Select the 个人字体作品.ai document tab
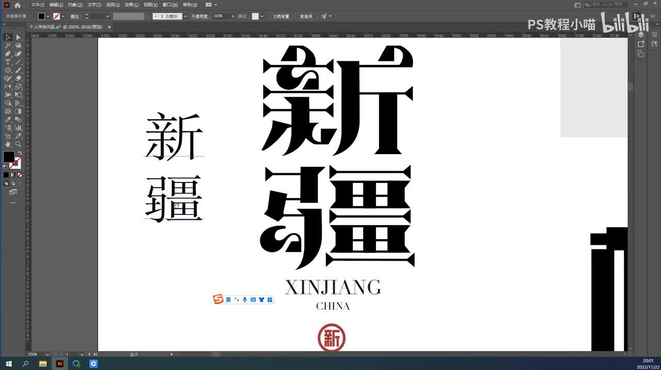 66,27
